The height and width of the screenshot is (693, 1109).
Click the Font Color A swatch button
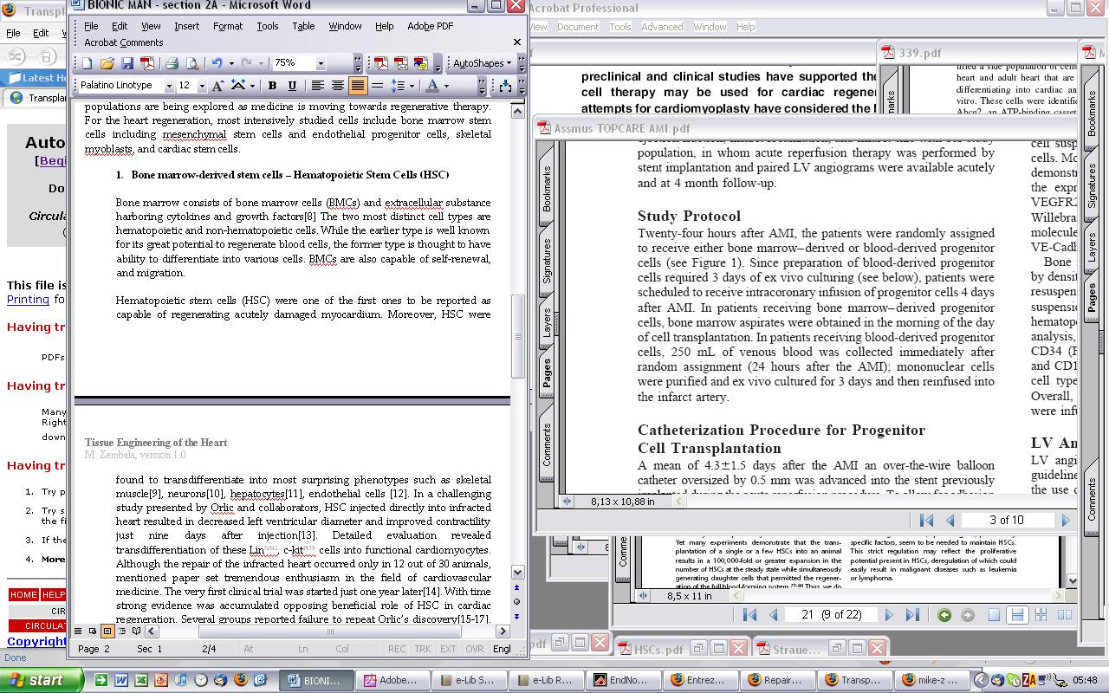(433, 86)
